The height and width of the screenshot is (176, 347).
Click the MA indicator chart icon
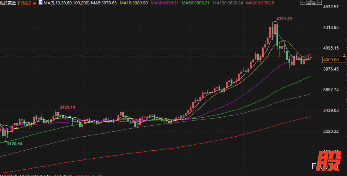pyautogui.click(x=40, y=3)
